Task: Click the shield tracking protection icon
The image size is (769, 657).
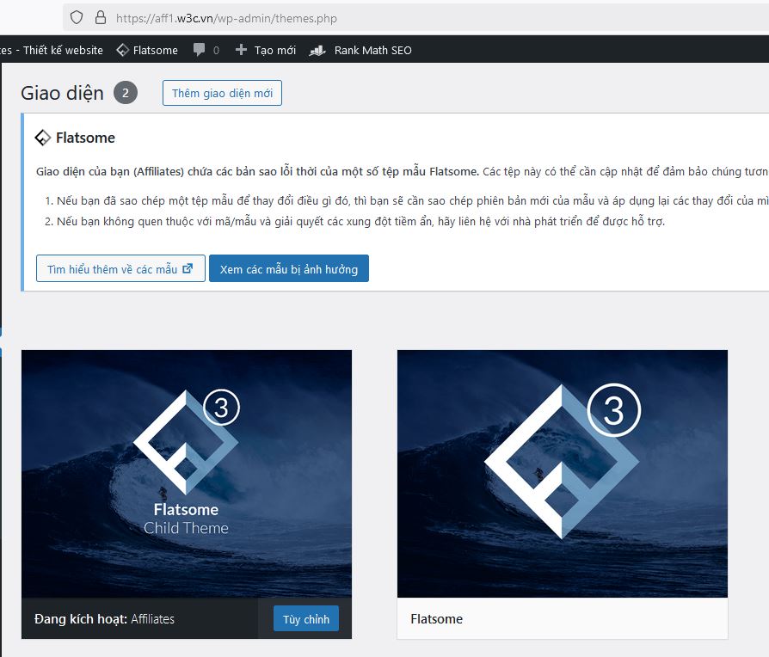Action: (77, 18)
